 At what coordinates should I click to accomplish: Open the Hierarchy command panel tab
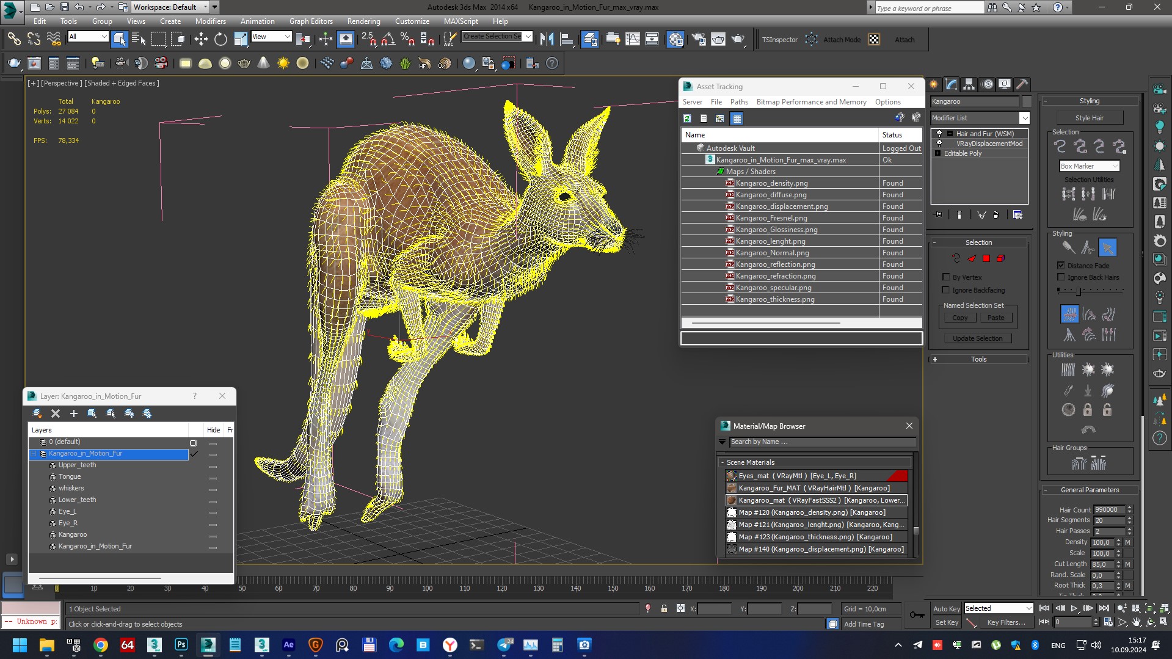(x=969, y=84)
